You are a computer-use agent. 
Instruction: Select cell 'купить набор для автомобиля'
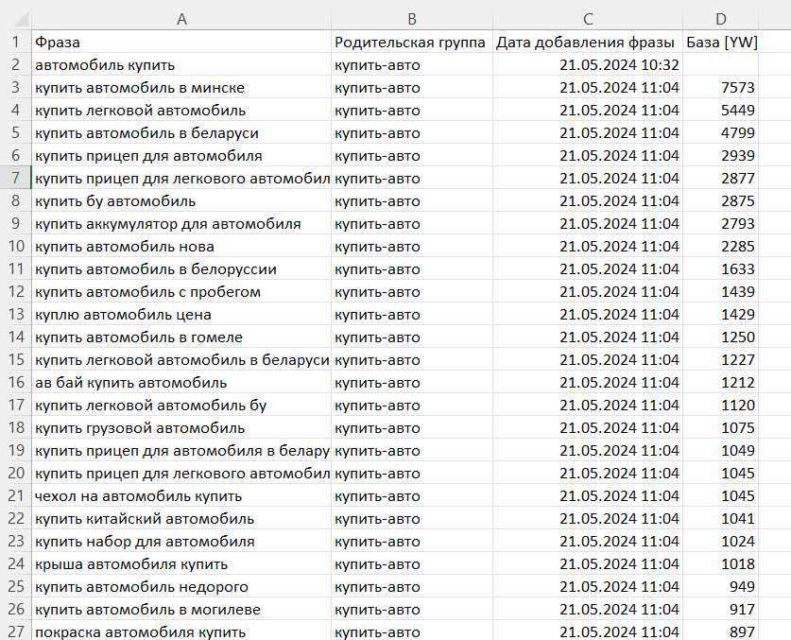[181, 542]
